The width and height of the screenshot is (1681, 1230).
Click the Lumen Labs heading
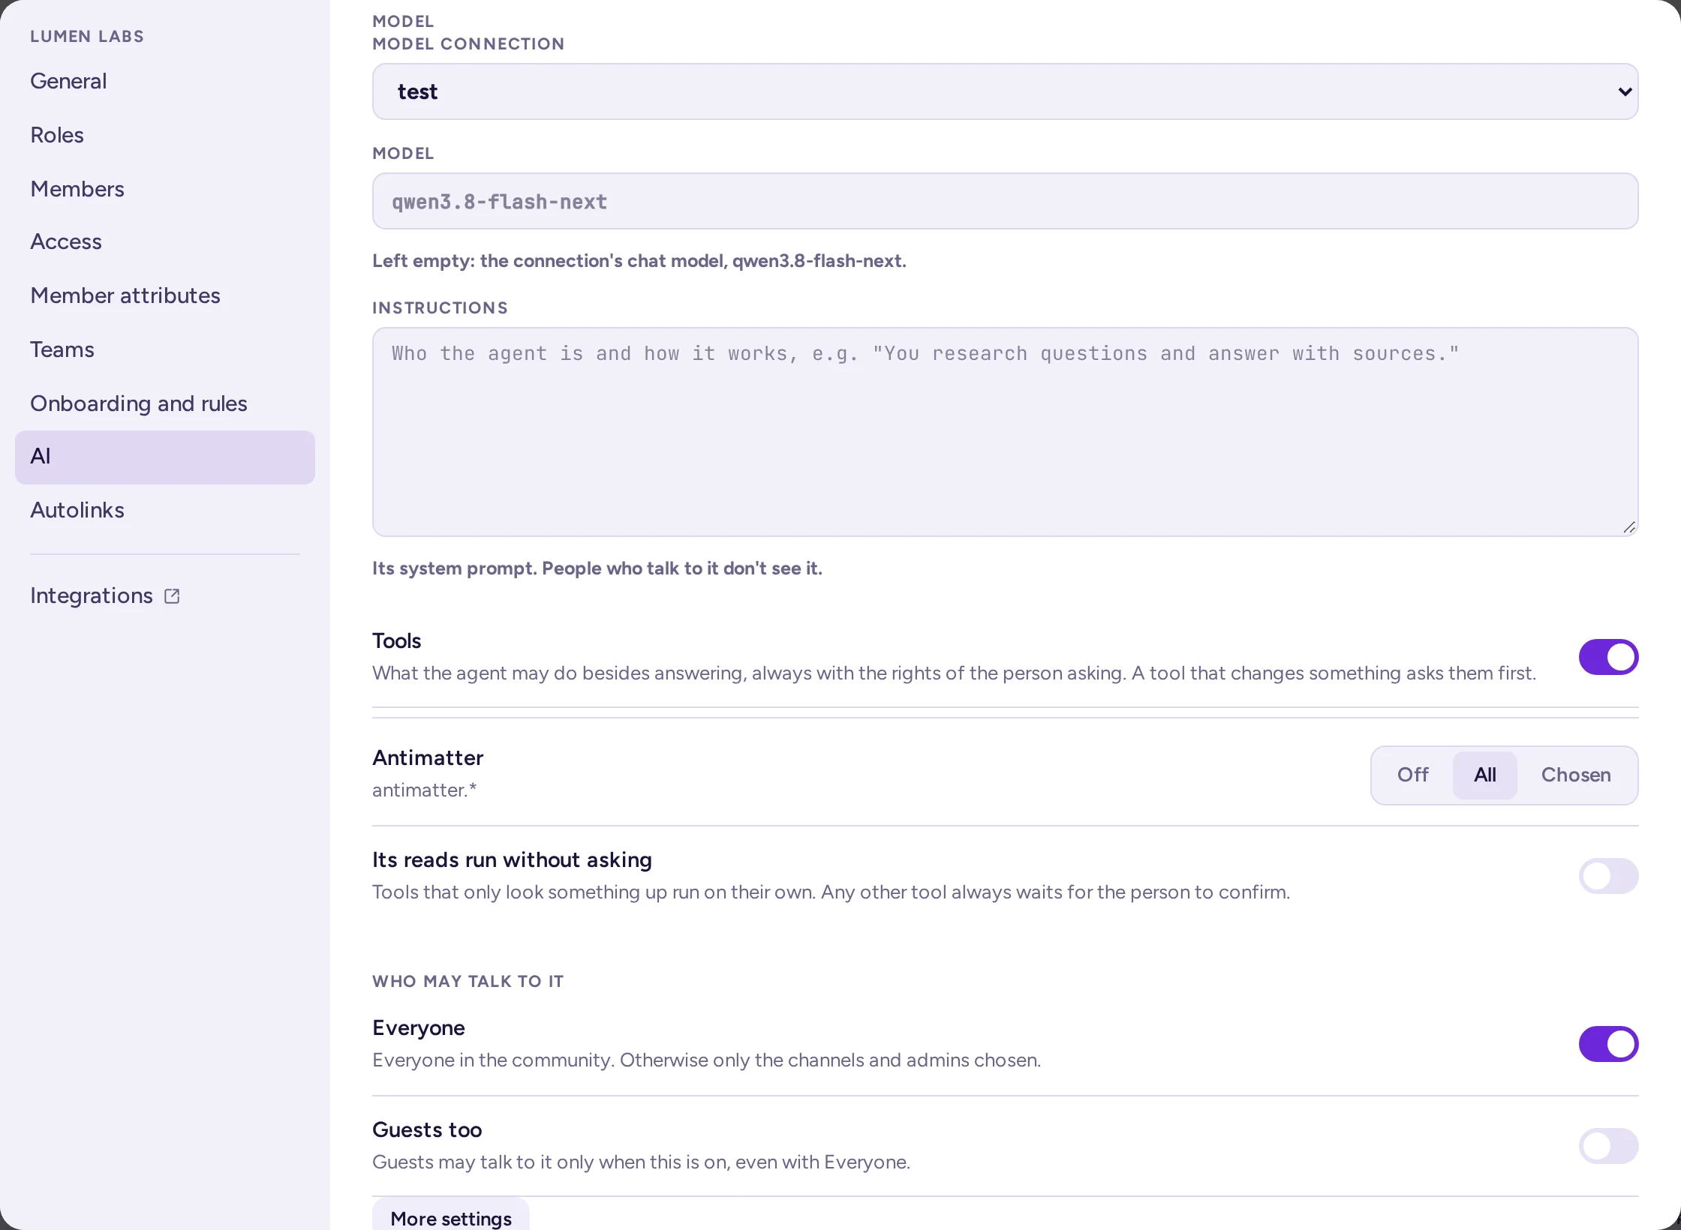(87, 36)
